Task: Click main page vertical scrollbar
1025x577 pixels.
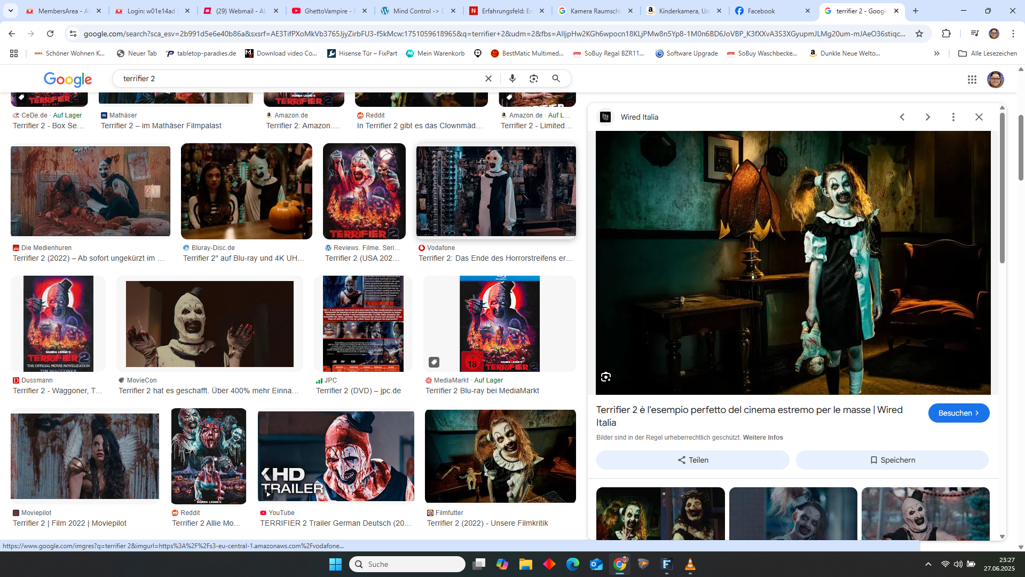Action: [x=1021, y=147]
